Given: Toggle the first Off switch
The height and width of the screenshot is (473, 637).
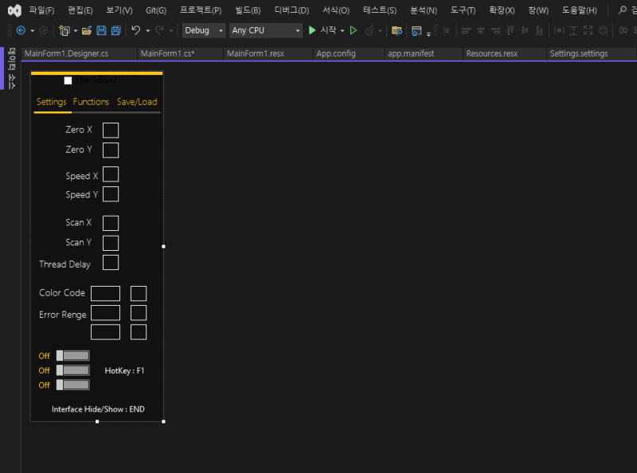Looking at the screenshot, I should [x=72, y=356].
